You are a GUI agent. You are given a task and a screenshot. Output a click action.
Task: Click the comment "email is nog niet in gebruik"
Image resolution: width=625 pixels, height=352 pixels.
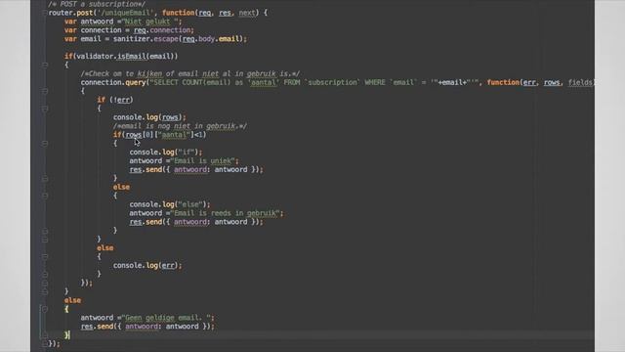point(180,126)
